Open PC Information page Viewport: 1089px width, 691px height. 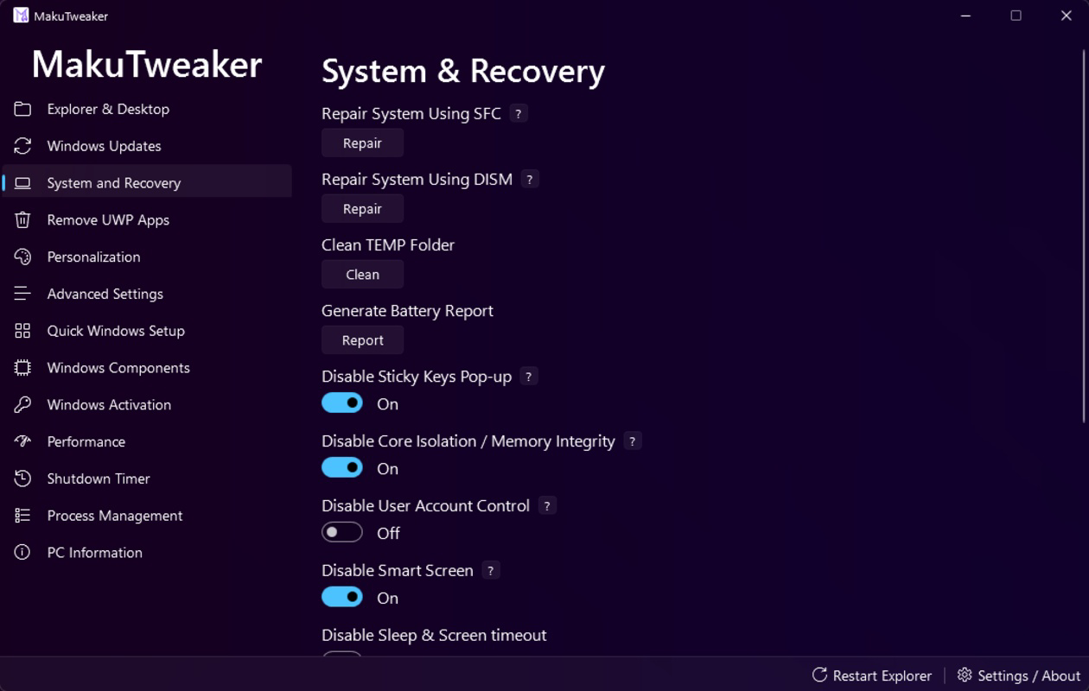coord(147,553)
